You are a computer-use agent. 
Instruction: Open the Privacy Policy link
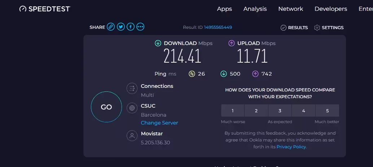point(291,147)
